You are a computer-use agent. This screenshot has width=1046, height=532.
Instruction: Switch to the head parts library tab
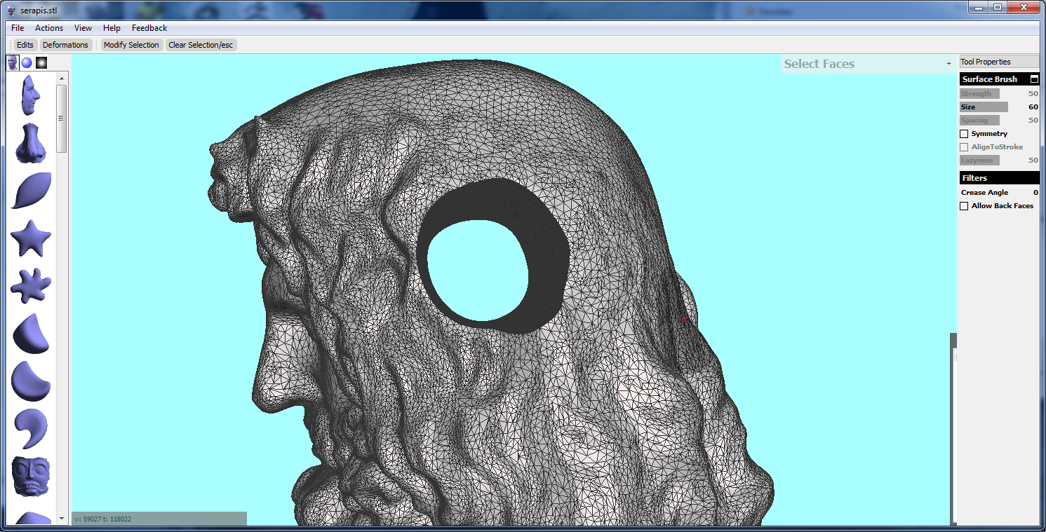[13, 63]
